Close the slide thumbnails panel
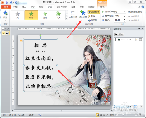 [x=8, y=29]
